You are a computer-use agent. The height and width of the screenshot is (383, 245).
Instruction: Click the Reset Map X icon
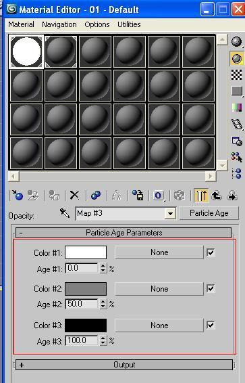coord(74,196)
